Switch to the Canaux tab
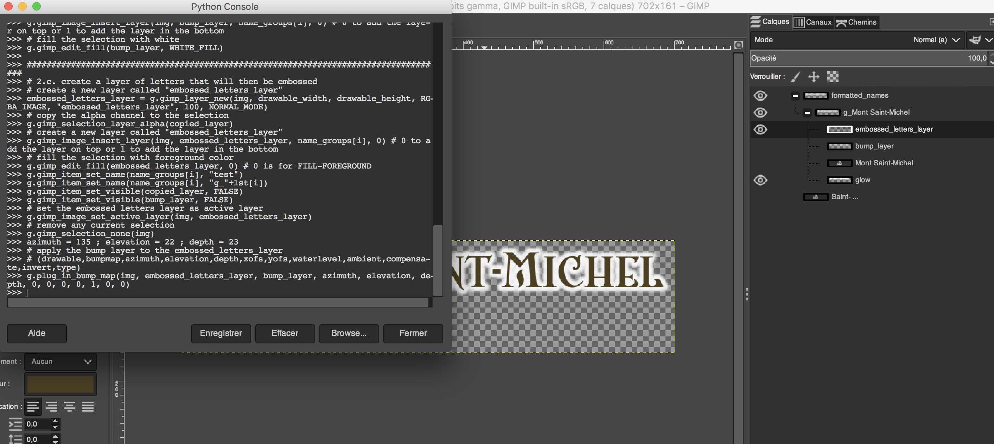This screenshot has height=444, width=994. (x=814, y=22)
